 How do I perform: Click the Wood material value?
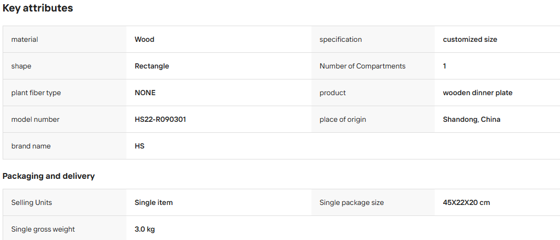[144, 40]
